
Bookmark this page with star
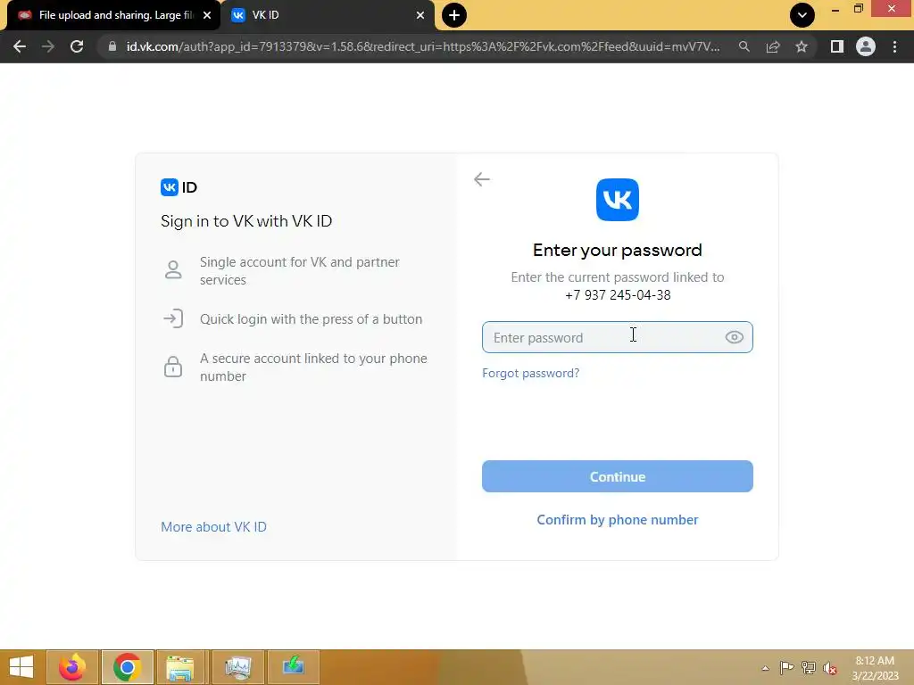pos(802,46)
